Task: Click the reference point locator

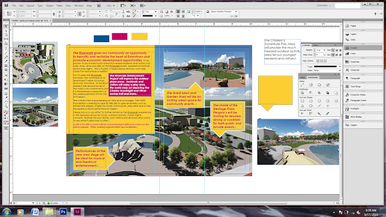Action: click(x=9, y=13)
